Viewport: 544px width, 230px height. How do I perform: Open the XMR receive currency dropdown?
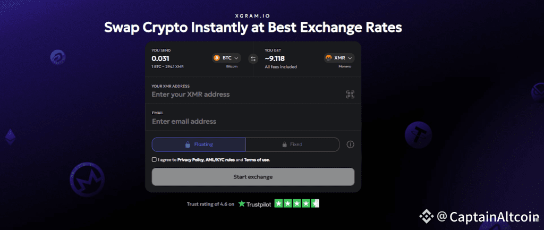(x=339, y=58)
